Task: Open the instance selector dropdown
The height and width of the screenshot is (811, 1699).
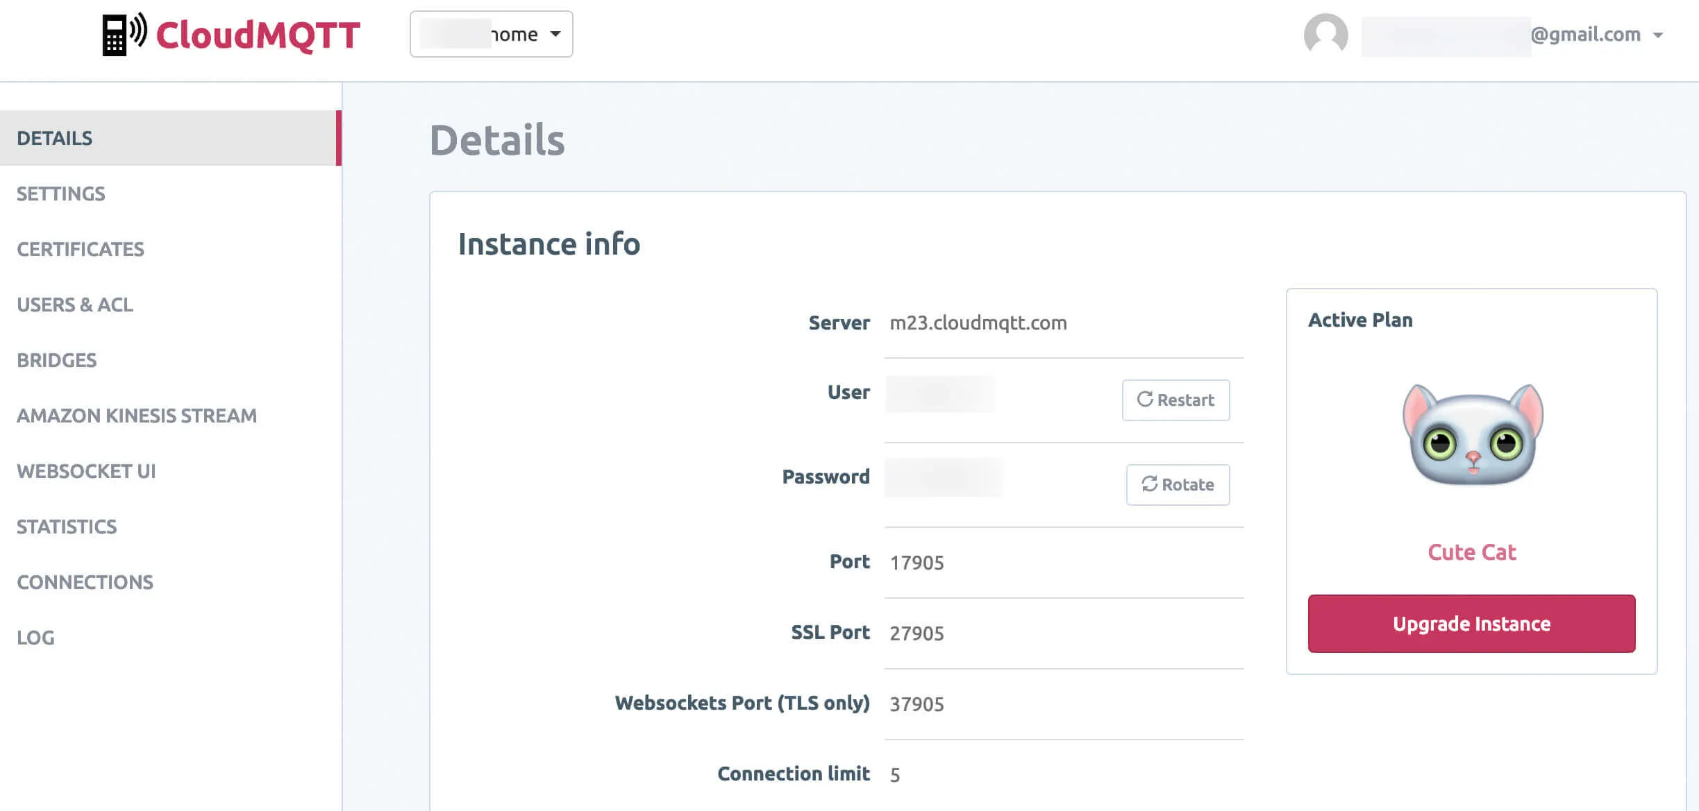Action: [x=491, y=34]
